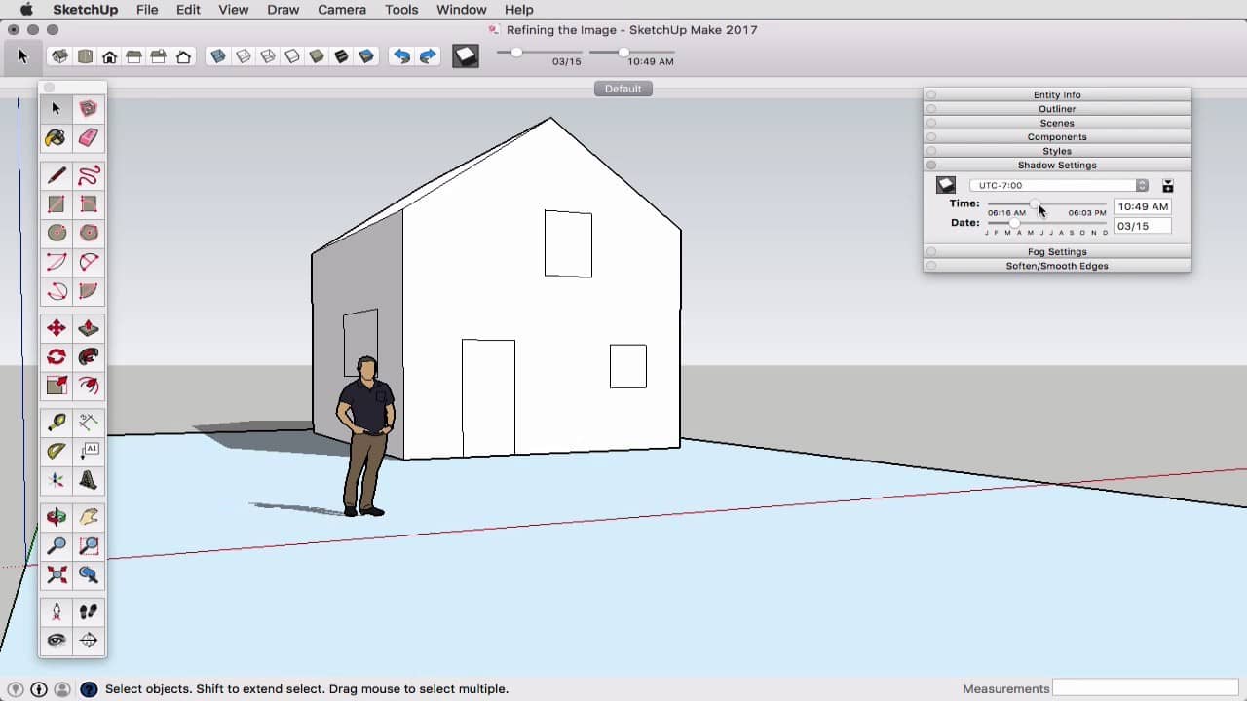Switch to the Iso view icon
Viewport: 1247px width, 701px height.
60,57
